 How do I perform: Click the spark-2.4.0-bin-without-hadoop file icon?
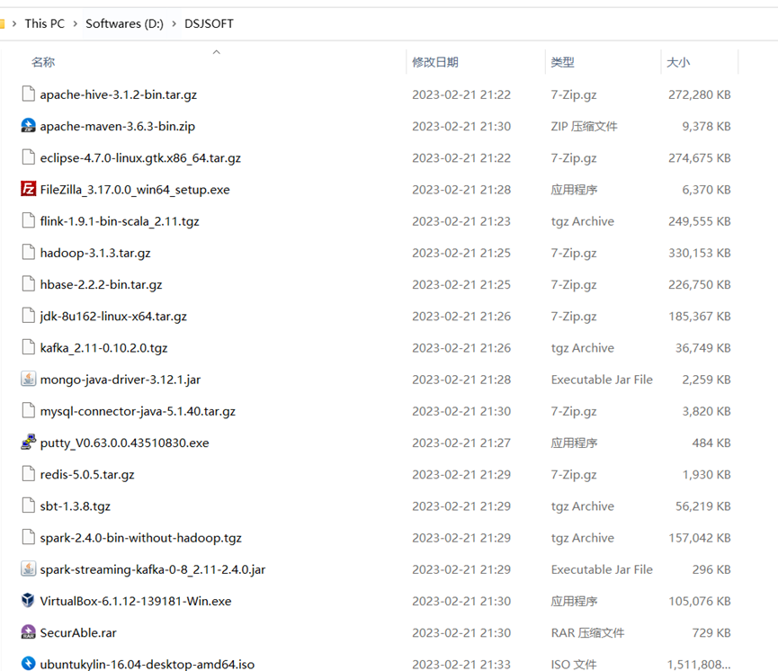[x=28, y=537]
